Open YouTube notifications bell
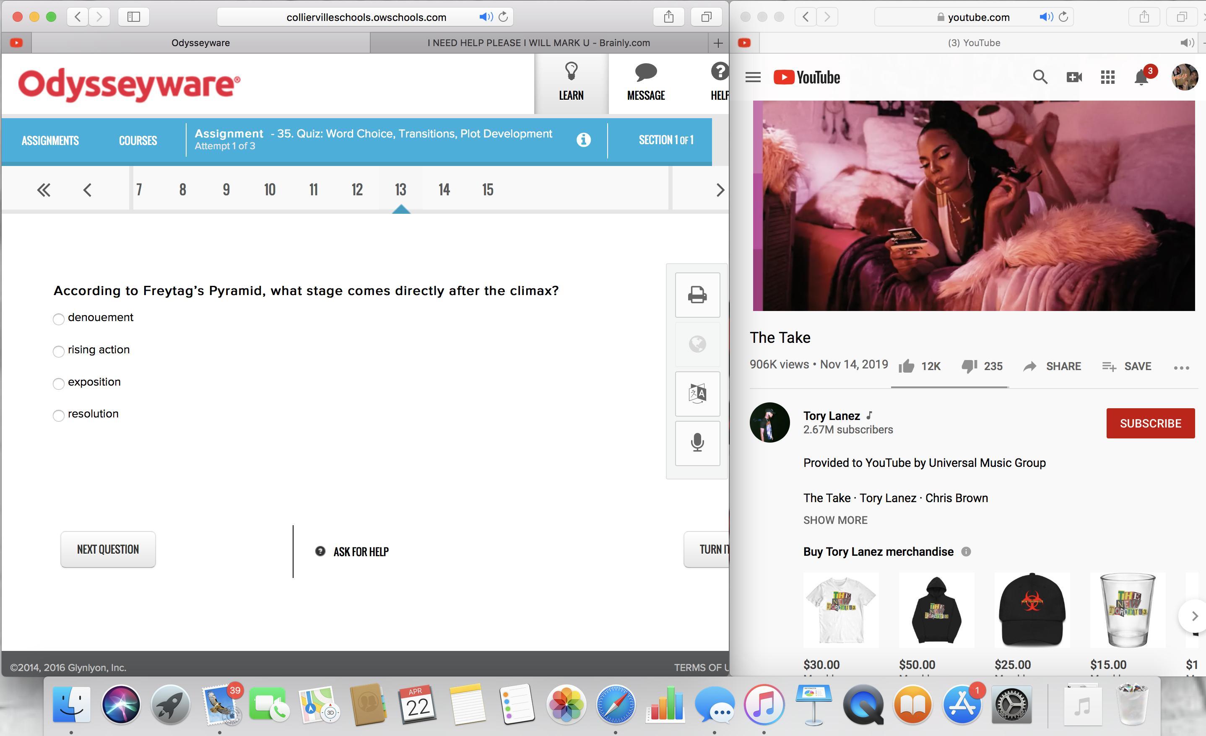This screenshot has height=736, width=1206. pos(1141,77)
